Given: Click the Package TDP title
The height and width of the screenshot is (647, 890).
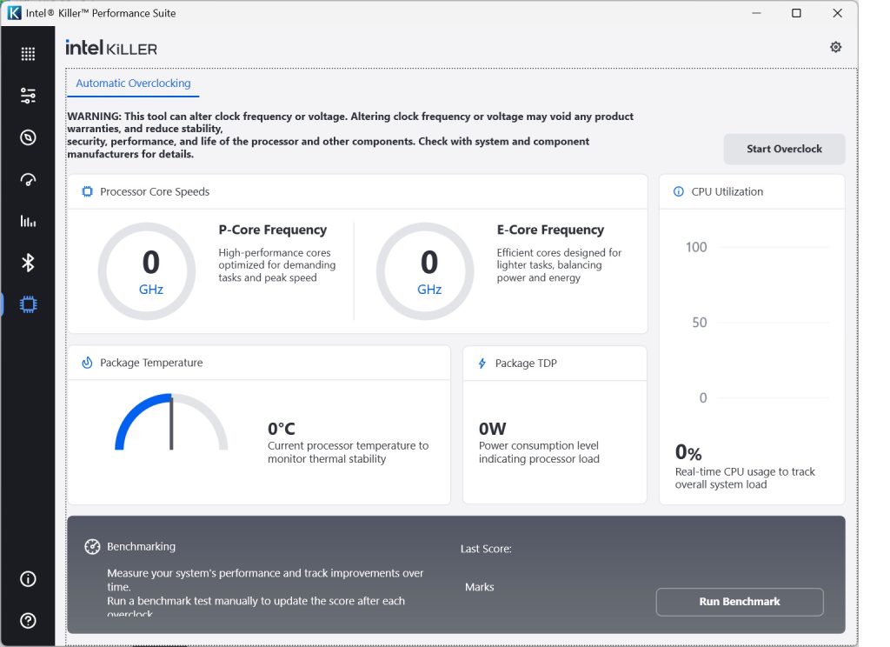Looking at the screenshot, I should coord(526,363).
